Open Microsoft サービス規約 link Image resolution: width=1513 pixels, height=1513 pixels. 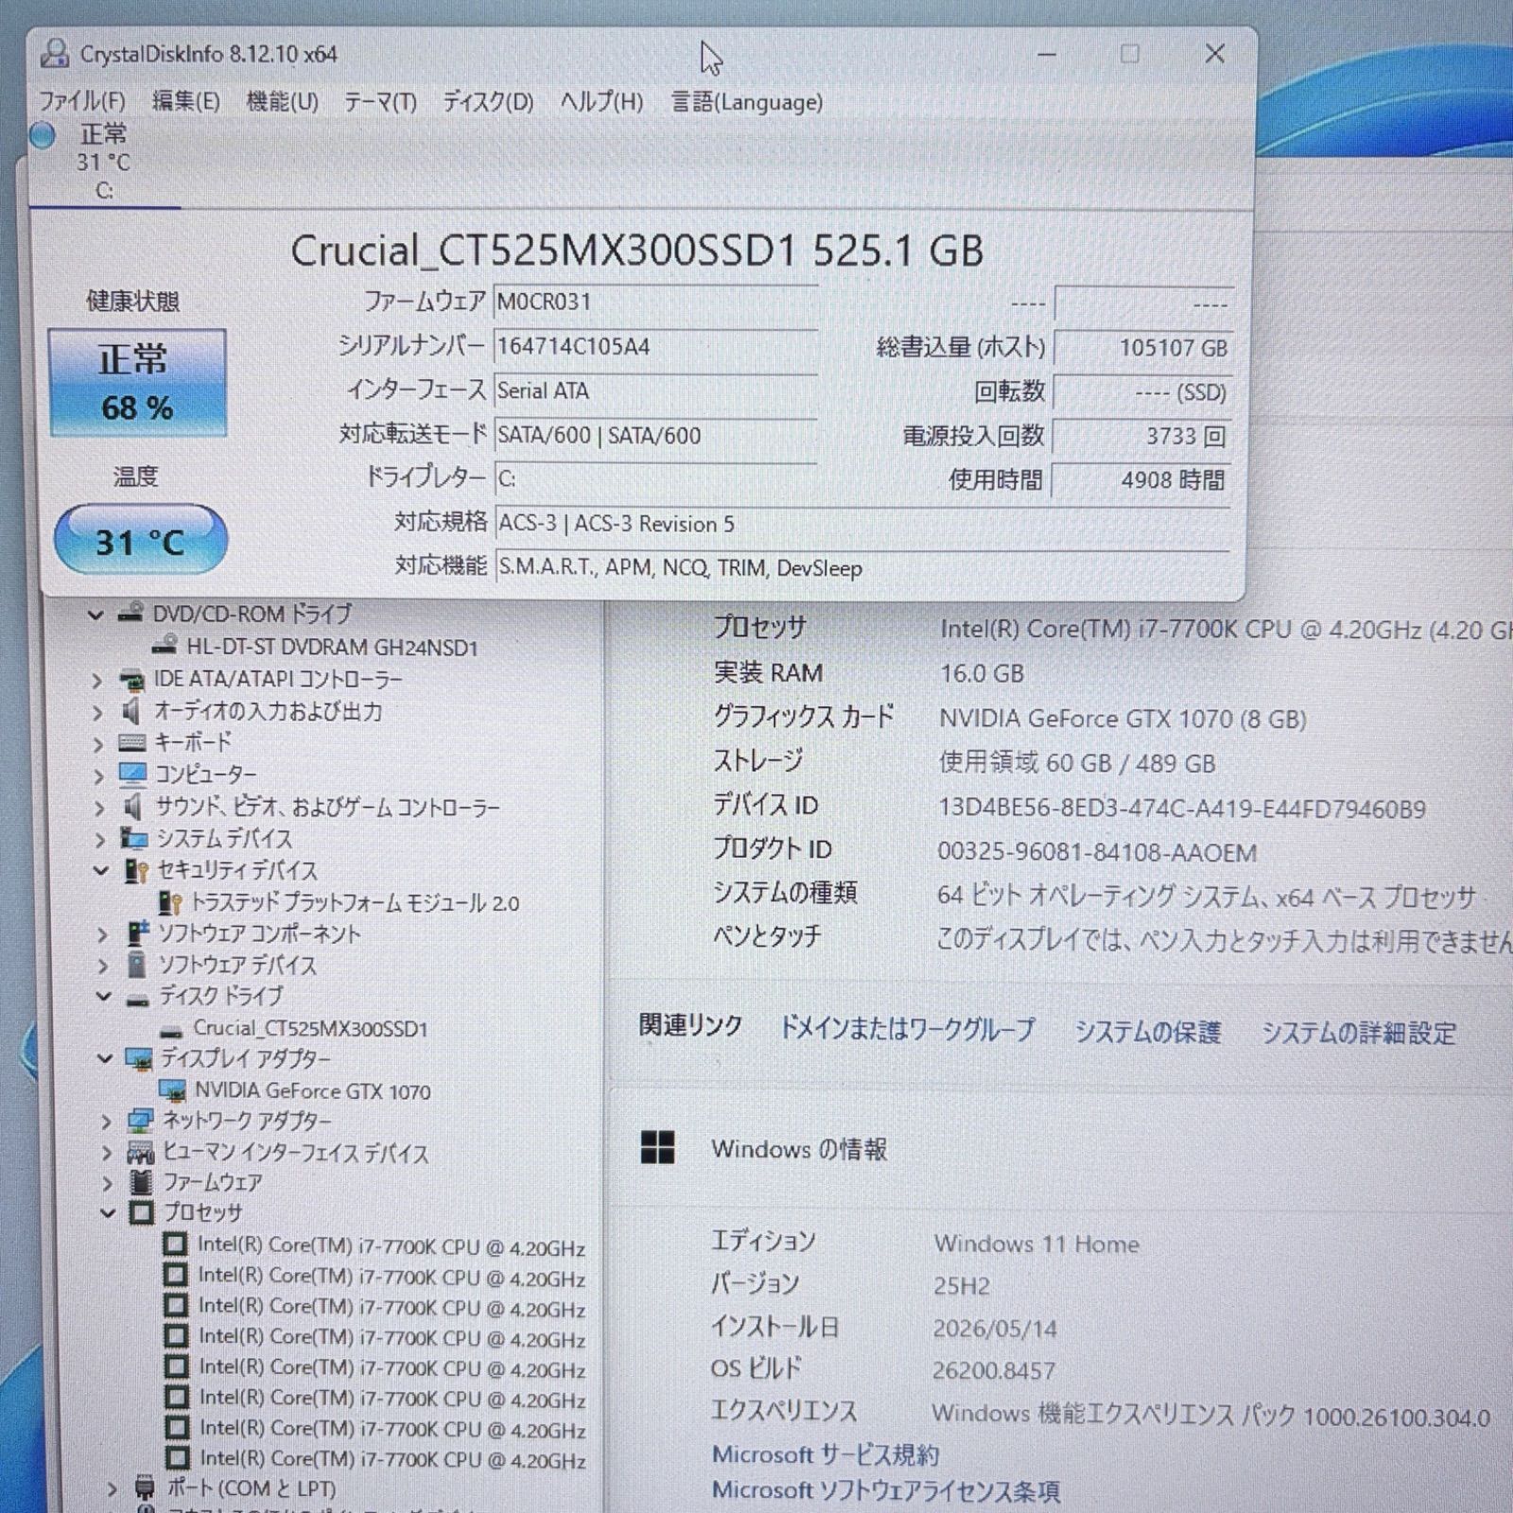tap(826, 1454)
